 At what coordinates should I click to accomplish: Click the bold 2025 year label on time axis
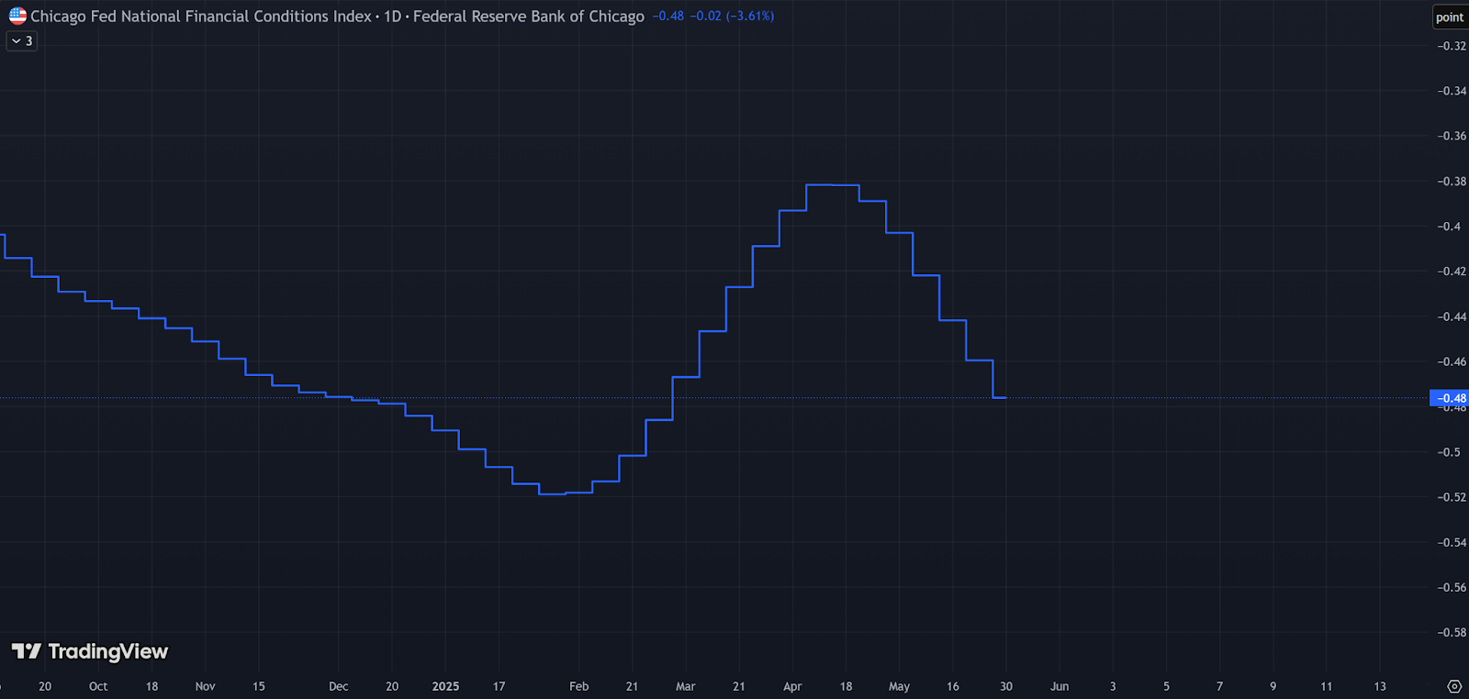click(x=445, y=686)
